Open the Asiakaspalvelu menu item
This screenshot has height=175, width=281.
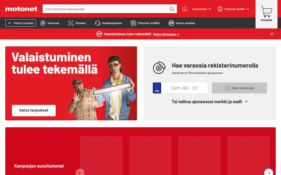pos(108,23)
